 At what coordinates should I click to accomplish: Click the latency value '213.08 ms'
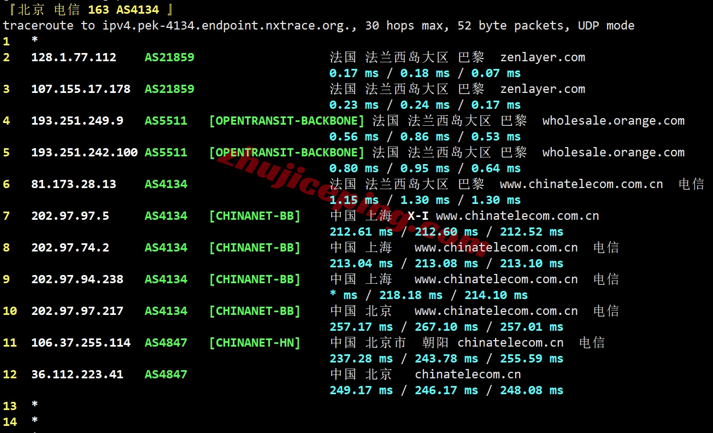click(x=446, y=264)
